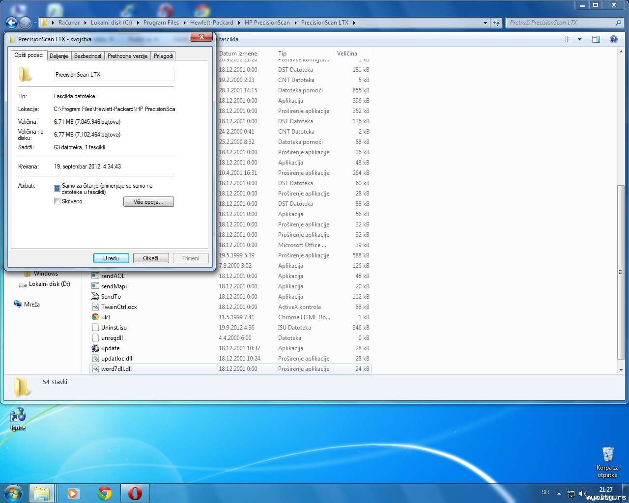Viewport: 629px width, 503px height.
Task: Switch to the 'Prethodne verzije' tab
Action: [x=127, y=56]
